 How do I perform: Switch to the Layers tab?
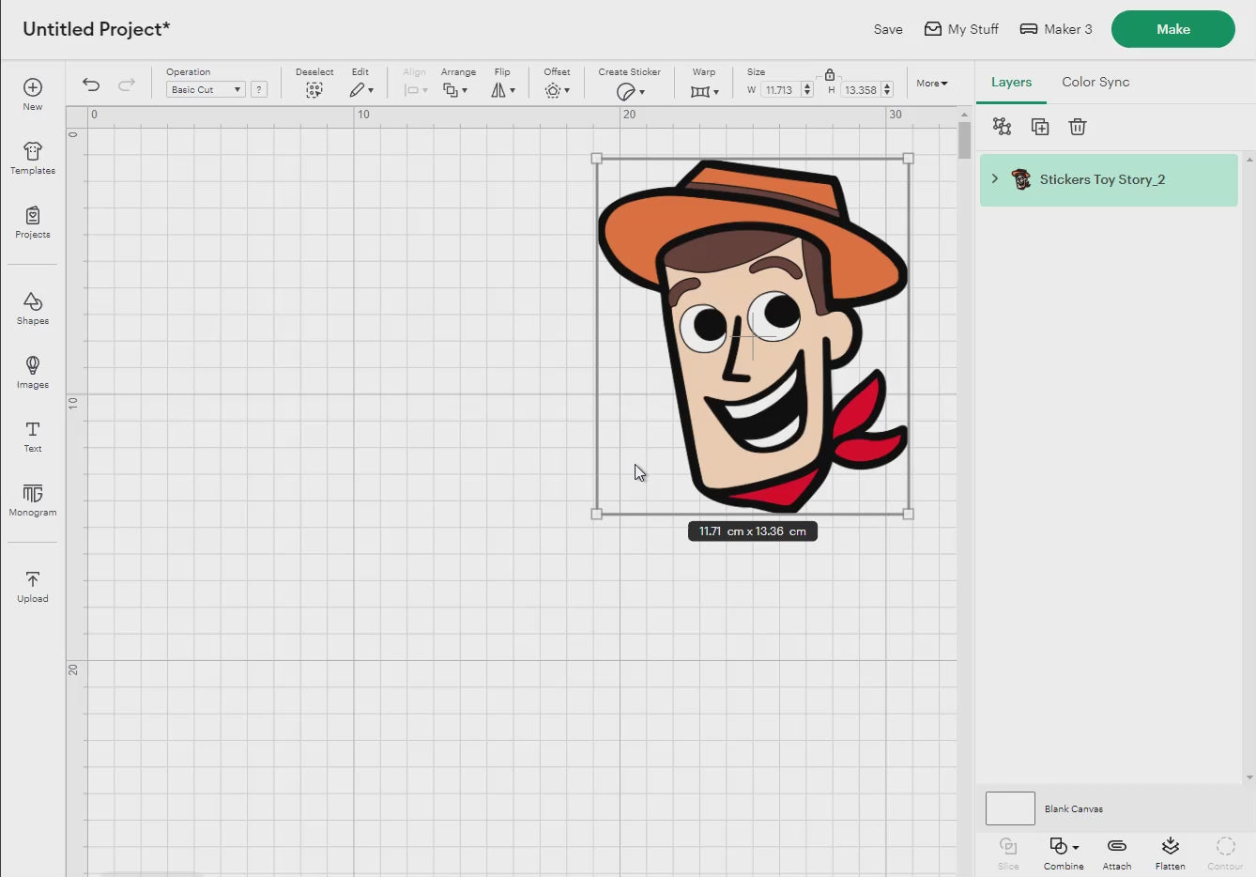click(1011, 83)
